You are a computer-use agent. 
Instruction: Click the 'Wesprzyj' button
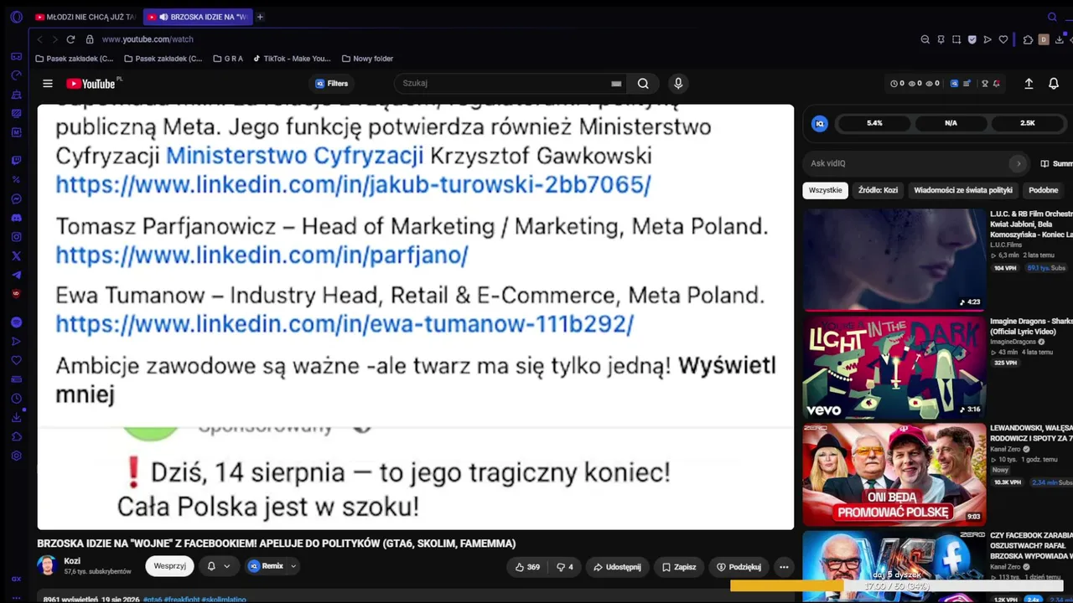[x=169, y=566]
